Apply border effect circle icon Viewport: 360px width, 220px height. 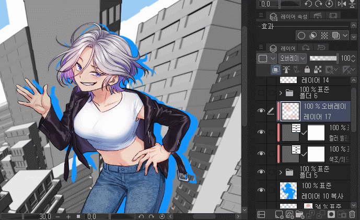point(301,36)
